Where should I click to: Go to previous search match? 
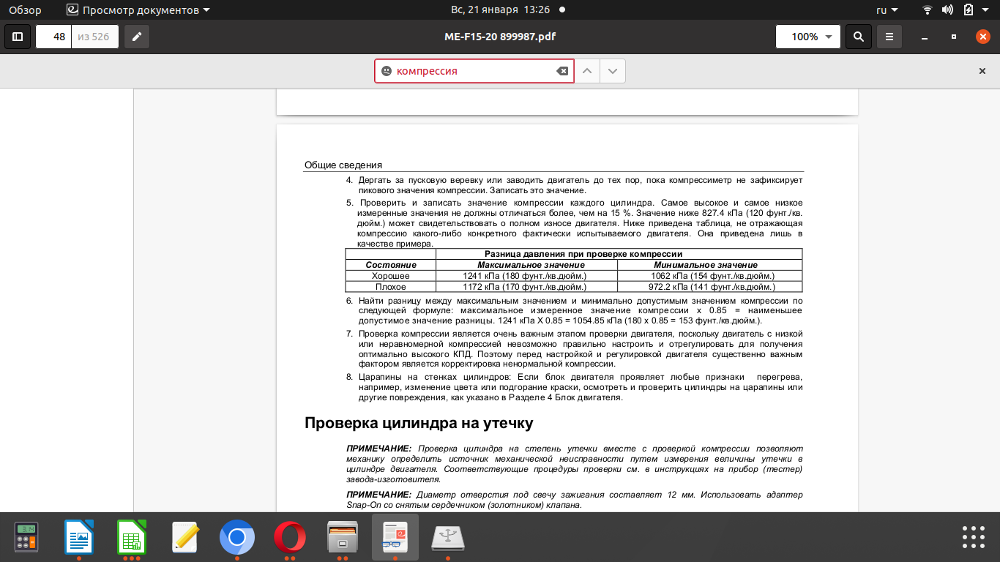click(x=586, y=71)
